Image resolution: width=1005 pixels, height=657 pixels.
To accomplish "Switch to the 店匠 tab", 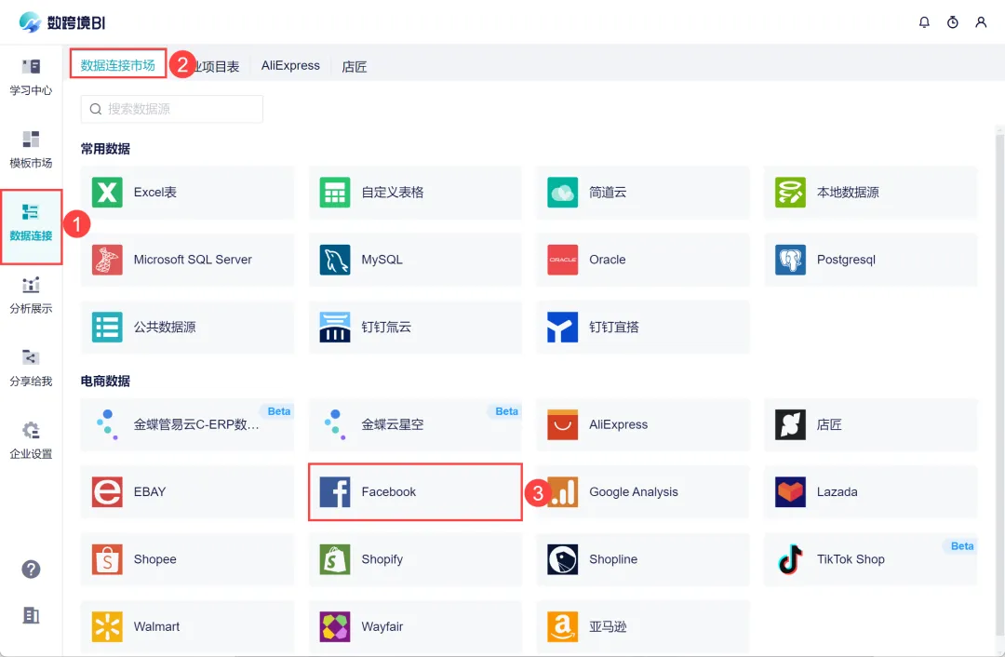I will tap(355, 67).
